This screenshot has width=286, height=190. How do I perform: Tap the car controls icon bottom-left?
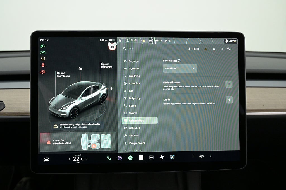point(47,159)
